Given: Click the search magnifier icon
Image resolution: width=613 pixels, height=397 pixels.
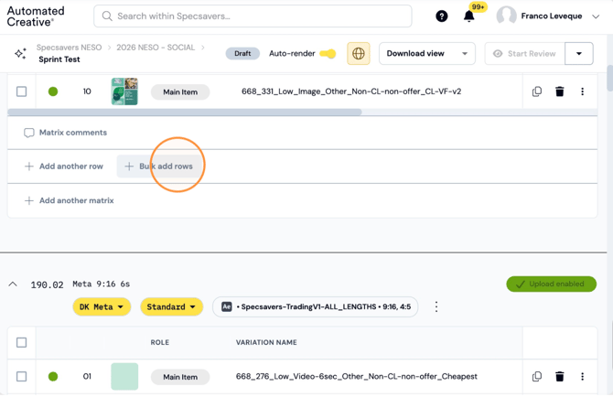Looking at the screenshot, I should point(107,16).
